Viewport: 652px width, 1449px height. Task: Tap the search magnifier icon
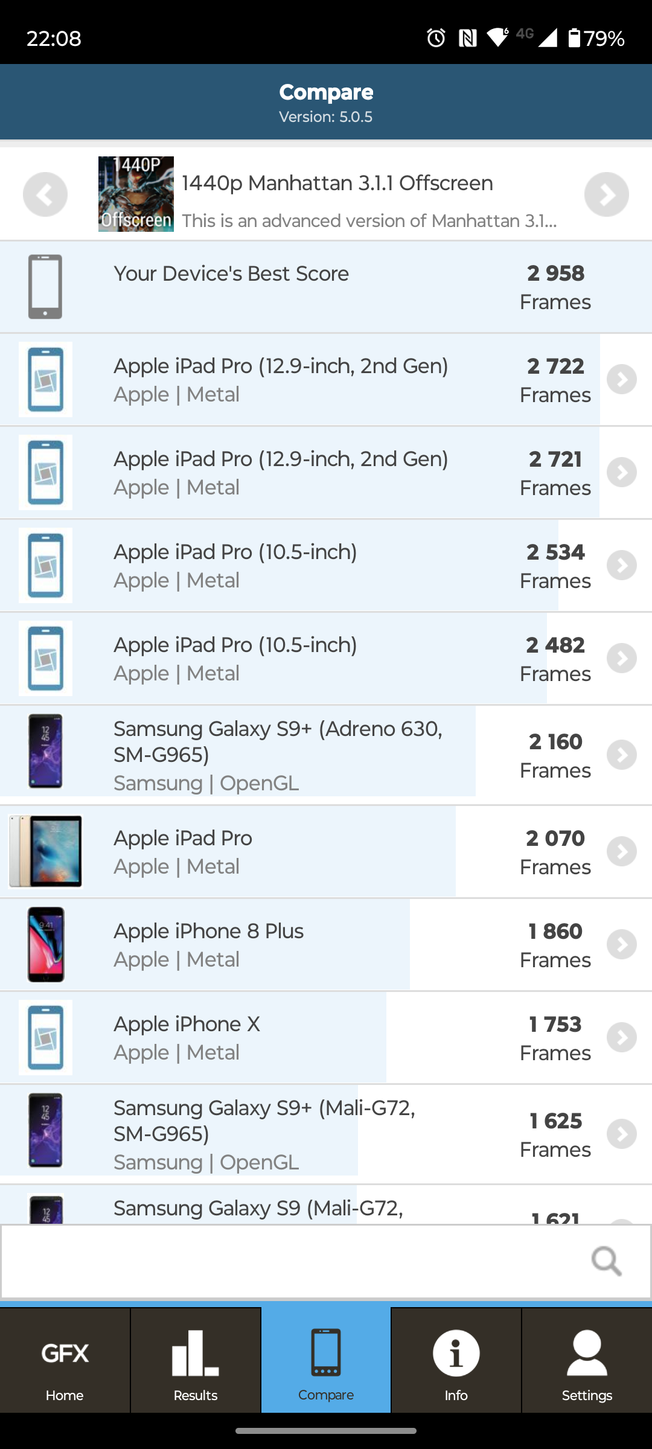coord(606,1261)
